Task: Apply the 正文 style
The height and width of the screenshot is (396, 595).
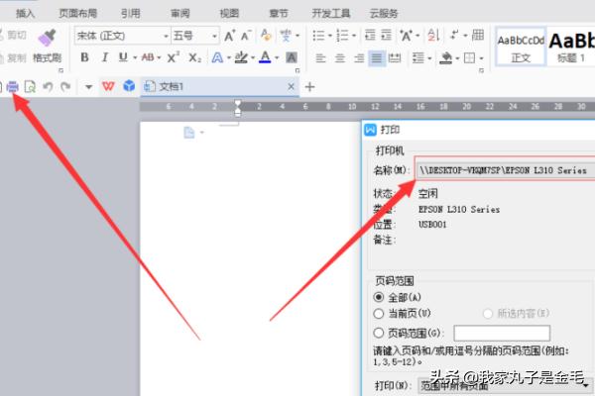Action: (x=521, y=47)
